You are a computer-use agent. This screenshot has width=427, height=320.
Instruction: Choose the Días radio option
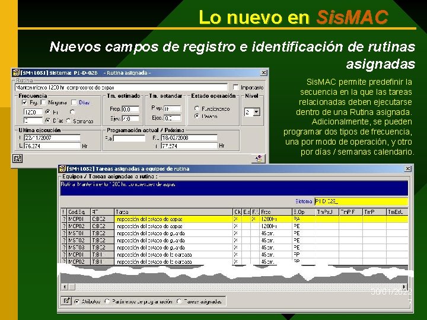coord(48,120)
